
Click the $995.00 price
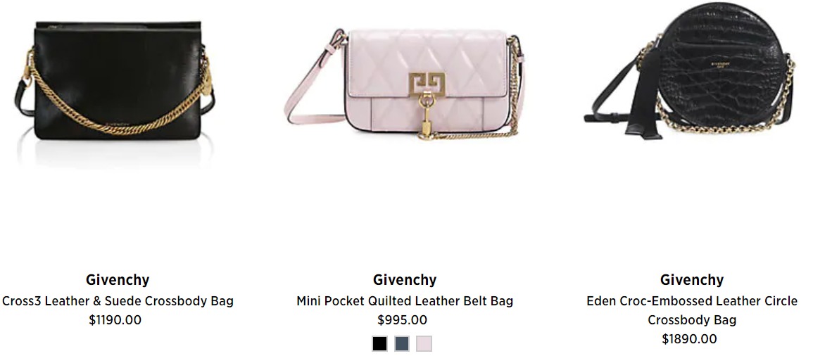403,319
